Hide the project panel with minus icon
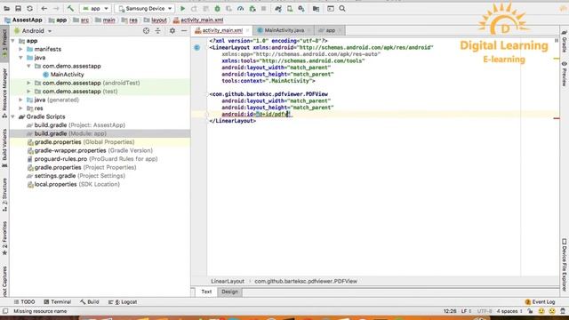Screen dimensions: 569x320 coord(184,31)
